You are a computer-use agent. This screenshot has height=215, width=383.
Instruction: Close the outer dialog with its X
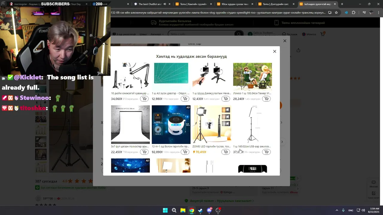point(285,41)
